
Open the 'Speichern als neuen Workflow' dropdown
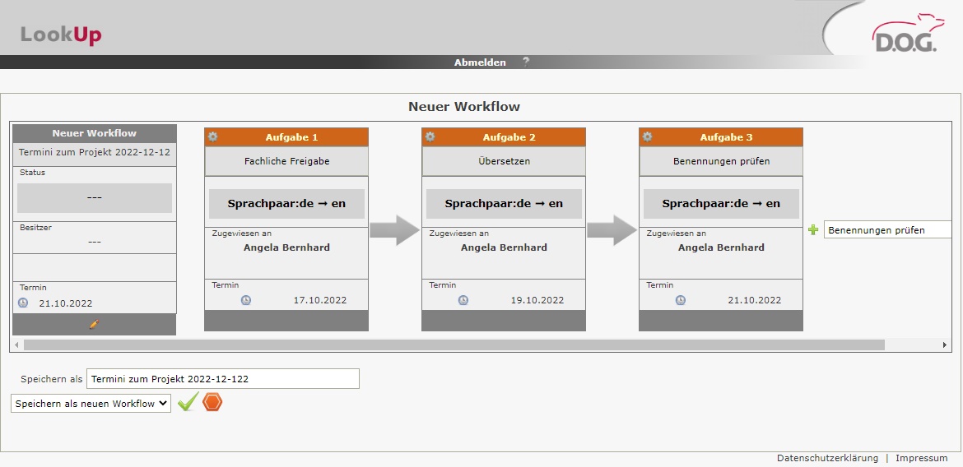91,404
